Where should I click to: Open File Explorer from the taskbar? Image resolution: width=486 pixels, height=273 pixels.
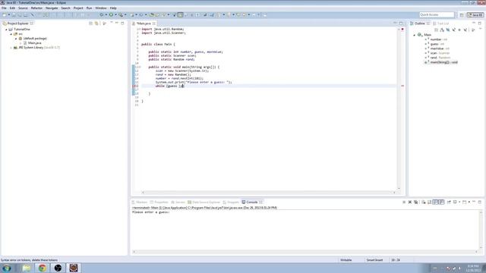tap(27, 268)
